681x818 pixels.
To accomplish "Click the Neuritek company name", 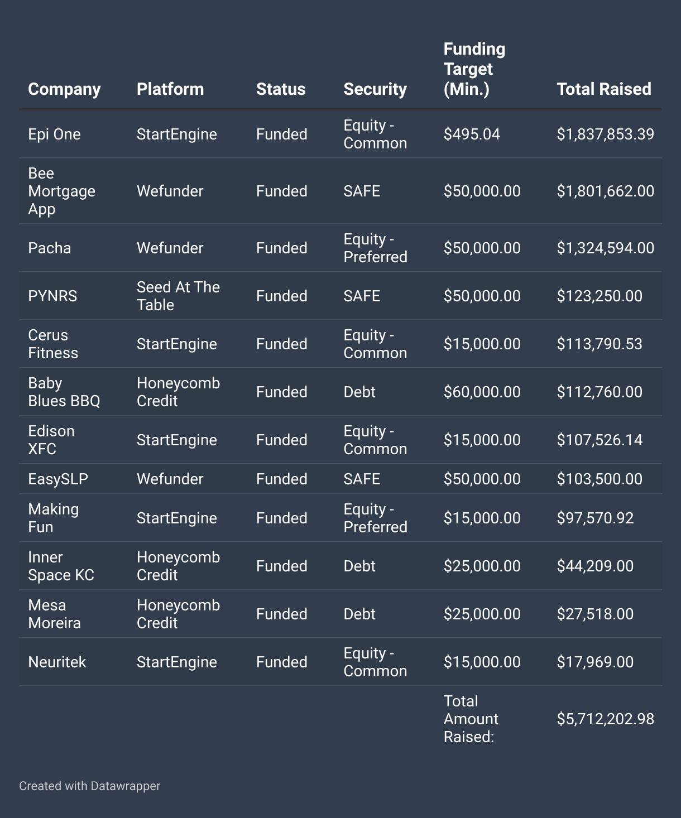I will click(x=57, y=662).
